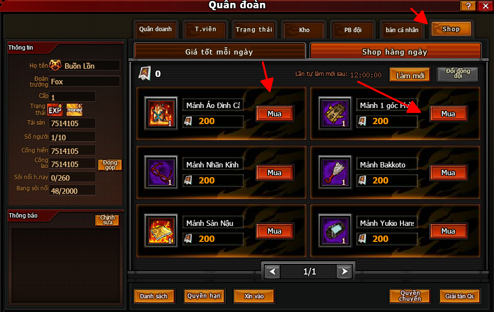The width and height of the screenshot is (494, 312).
Task: Select the Giá tốt mỗi ngày tab
Action: (x=220, y=52)
